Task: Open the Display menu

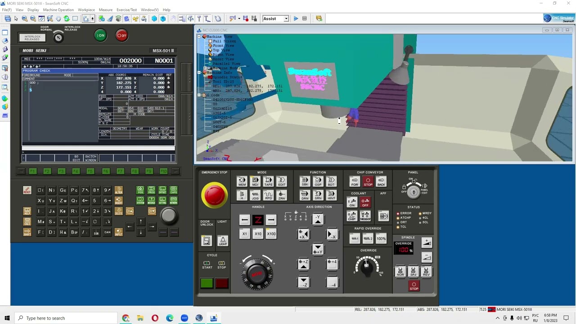Action: (33, 9)
